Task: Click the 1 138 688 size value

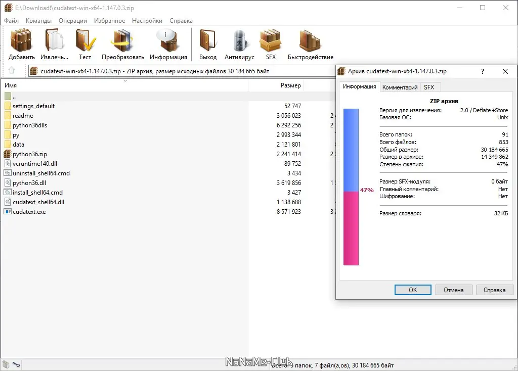Action: point(288,202)
